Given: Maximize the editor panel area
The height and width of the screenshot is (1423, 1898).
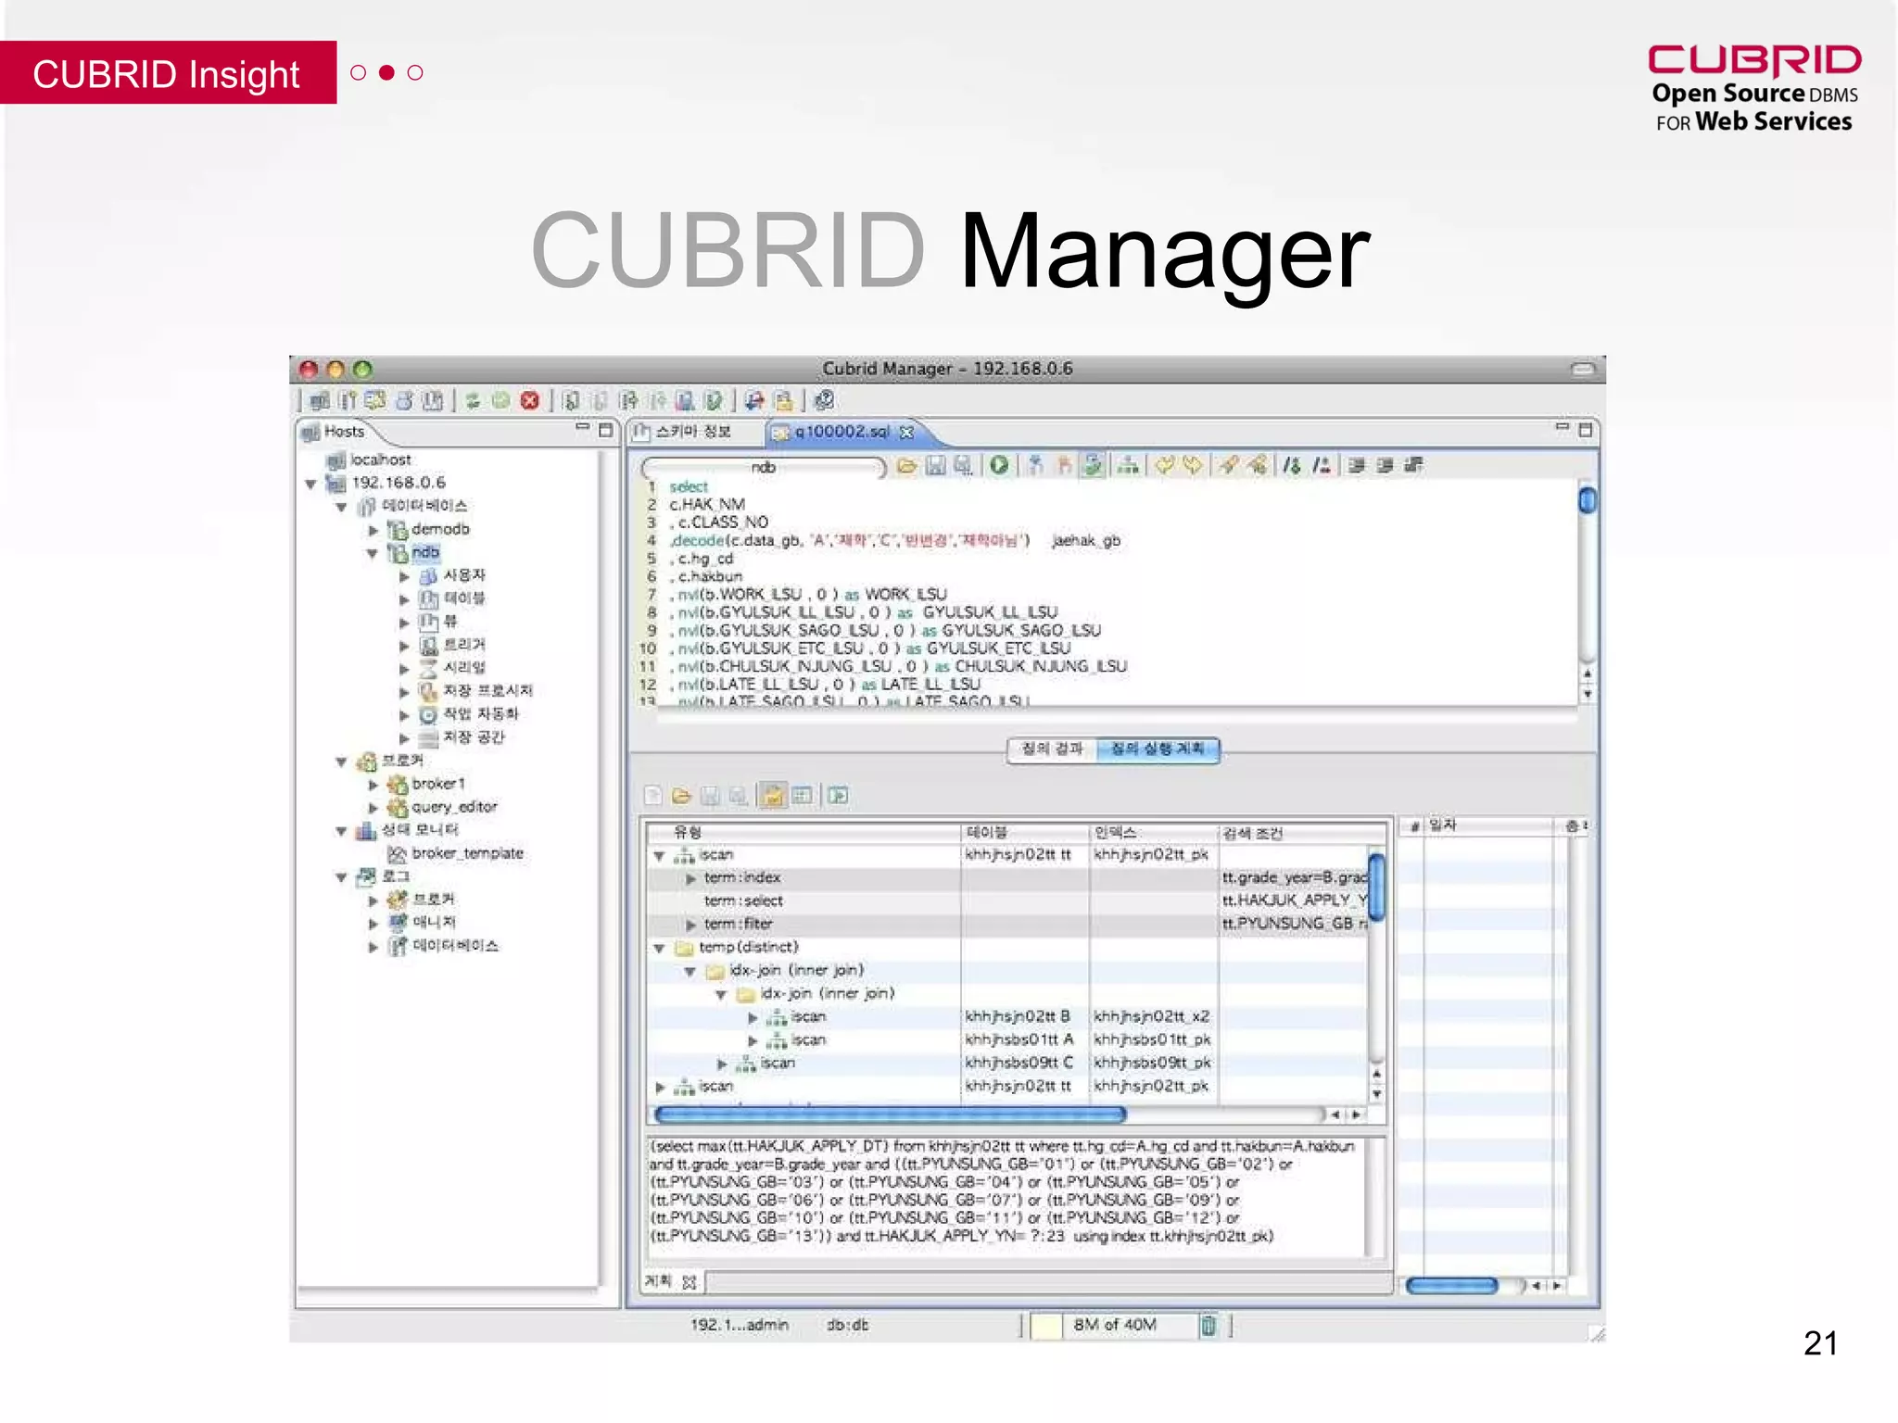Looking at the screenshot, I should 1586,430.
